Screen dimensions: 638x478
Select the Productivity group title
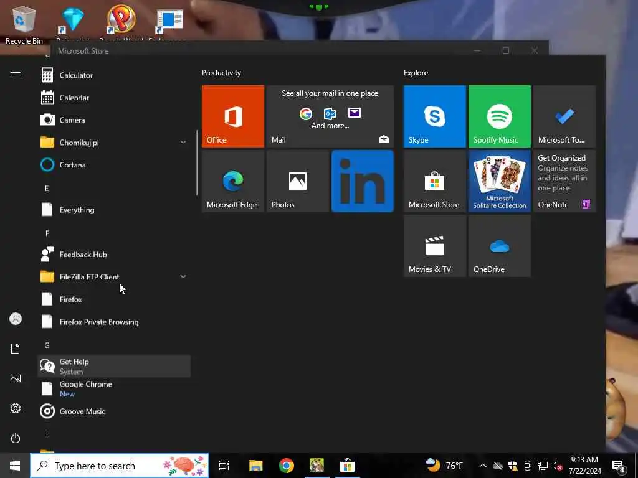pyautogui.click(x=221, y=73)
